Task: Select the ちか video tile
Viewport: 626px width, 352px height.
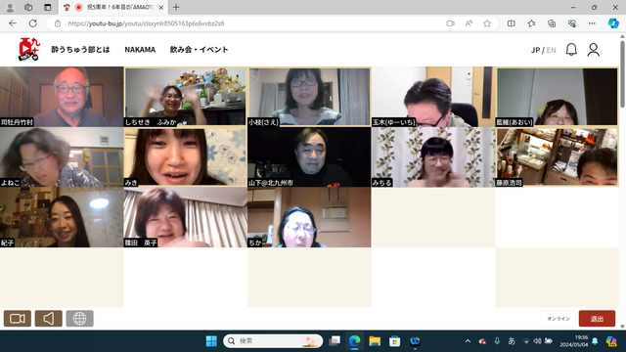Action: pyautogui.click(x=309, y=217)
